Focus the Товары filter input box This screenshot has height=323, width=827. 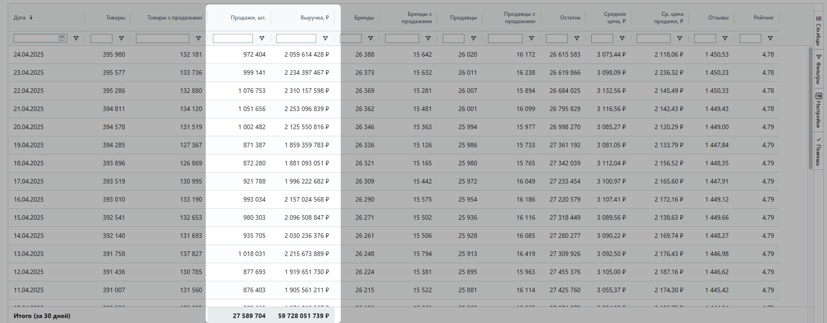(102, 39)
